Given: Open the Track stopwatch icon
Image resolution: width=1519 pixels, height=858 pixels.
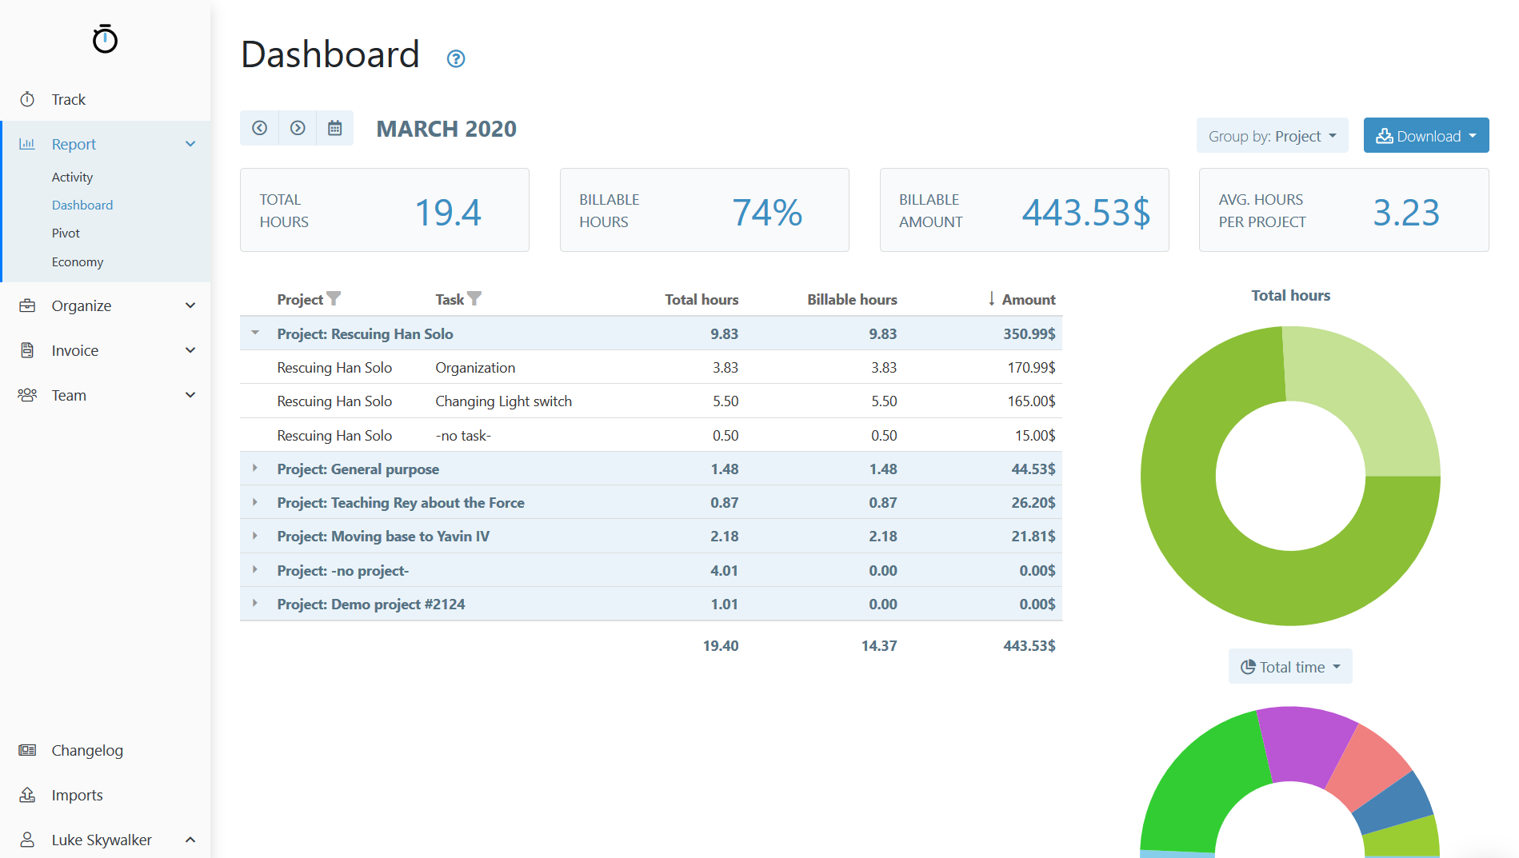Looking at the screenshot, I should coord(28,98).
